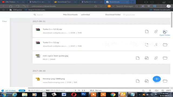The image size is (173, 97).
Task: Open Opera from taskbar
Action: point(74,95)
